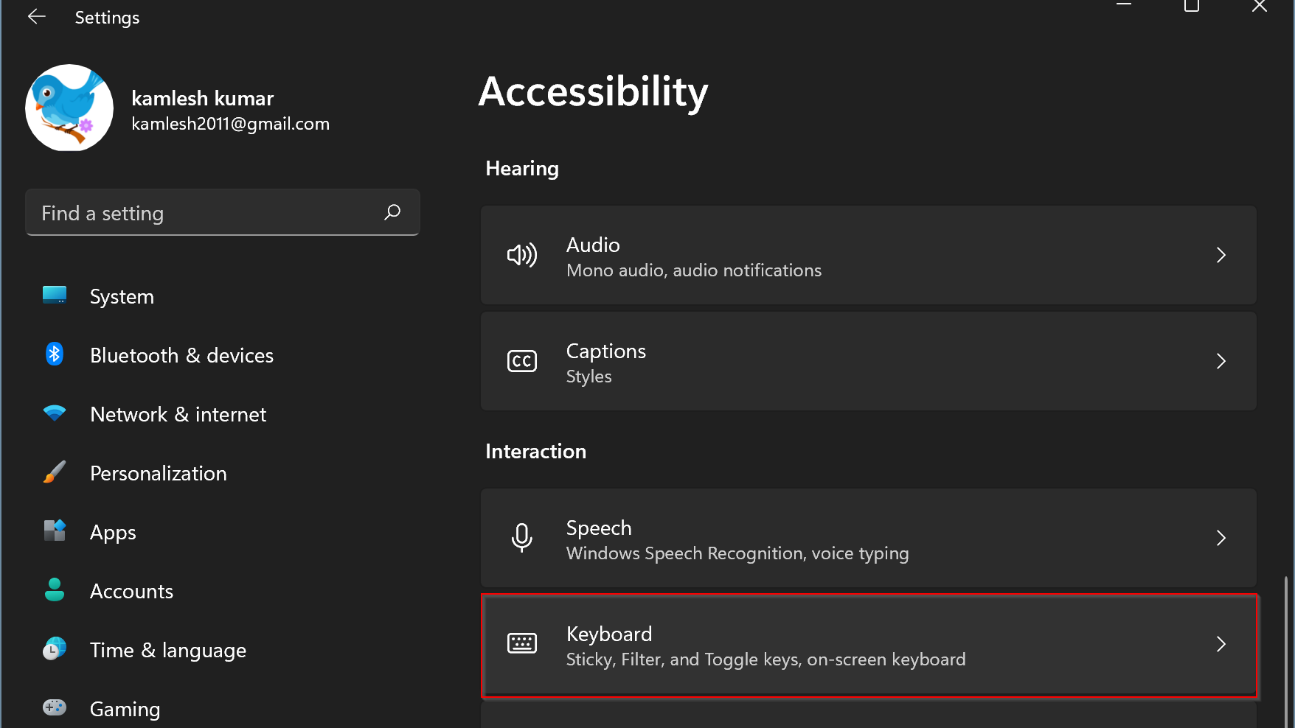Open Time & language settings
This screenshot has height=728, width=1295.
[x=167, y=650]
